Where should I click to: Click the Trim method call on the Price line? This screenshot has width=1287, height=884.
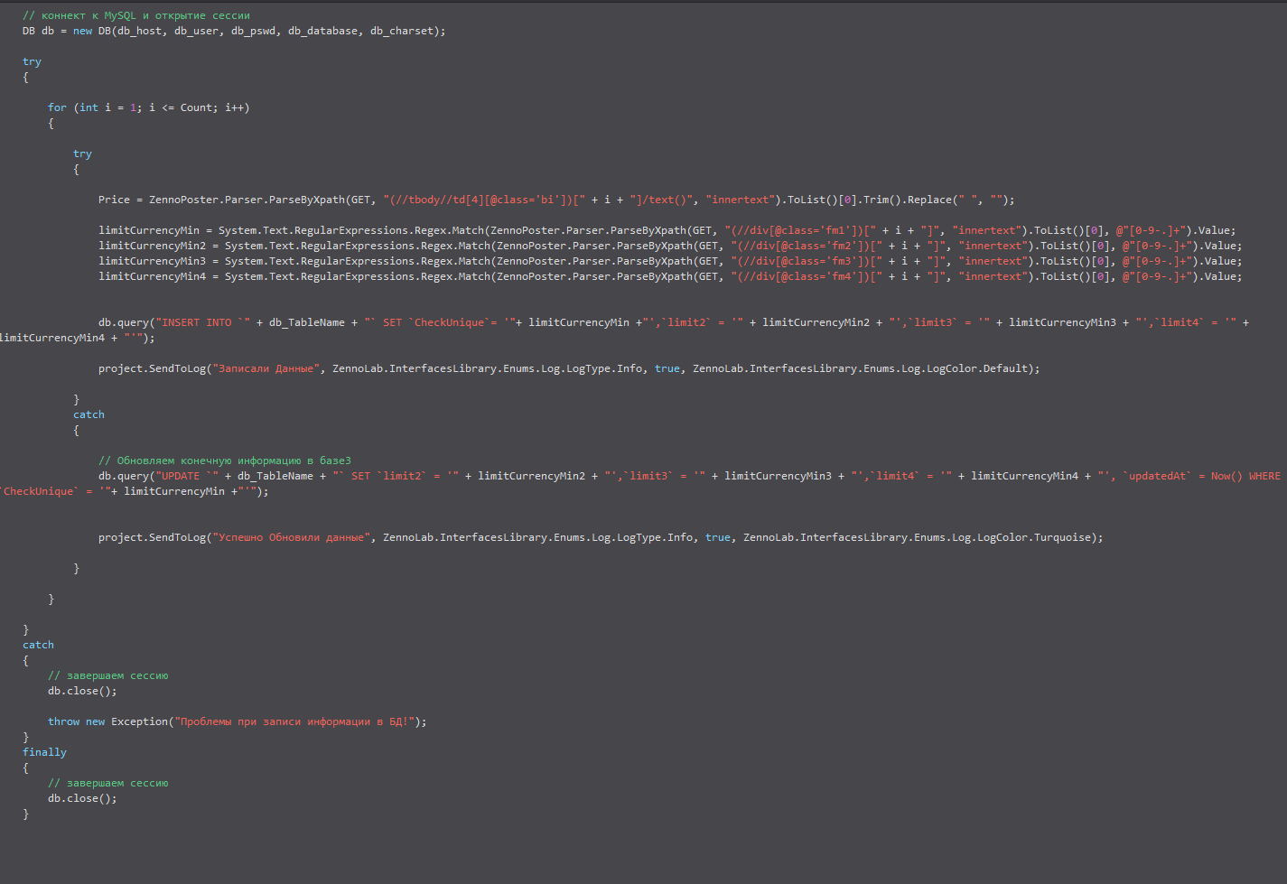point(876,200)
